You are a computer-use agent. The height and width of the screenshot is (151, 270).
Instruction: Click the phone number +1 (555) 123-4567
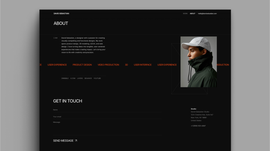click(x=198, y=126)
